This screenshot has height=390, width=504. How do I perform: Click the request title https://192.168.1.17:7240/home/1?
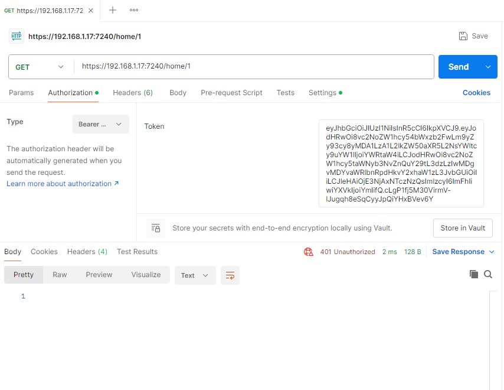pyautogui.click(x=84, y=37)
